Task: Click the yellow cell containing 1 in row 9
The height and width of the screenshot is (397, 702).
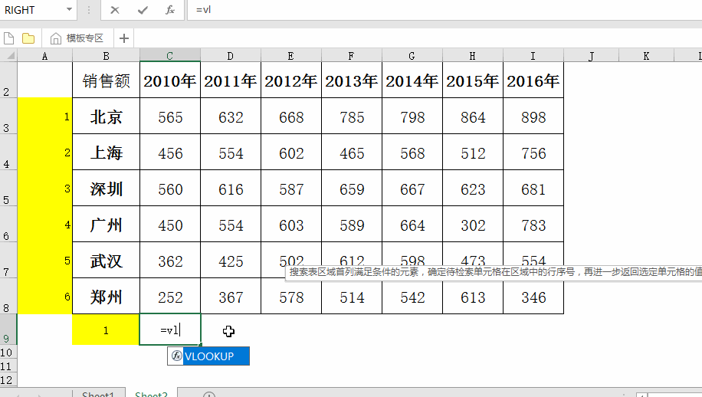Action: click(106, 330)
